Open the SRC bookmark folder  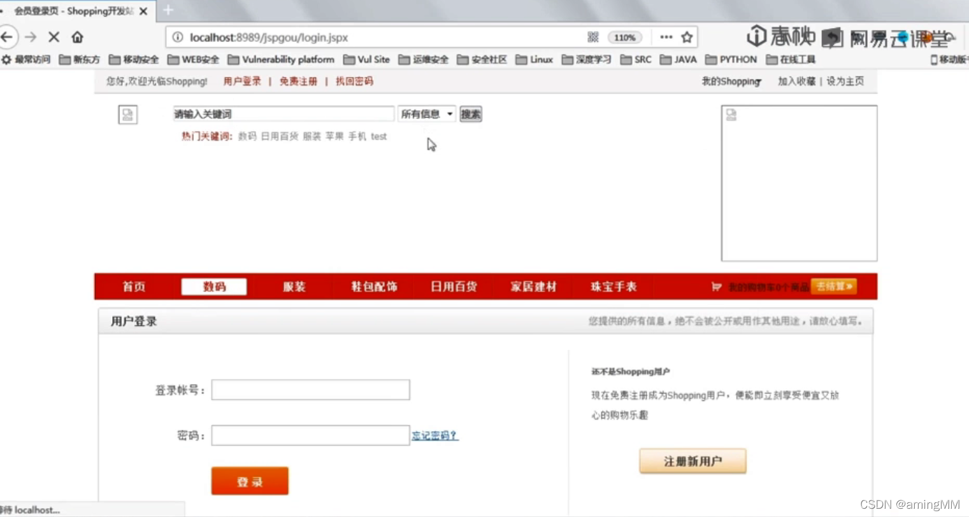point(636,59)
